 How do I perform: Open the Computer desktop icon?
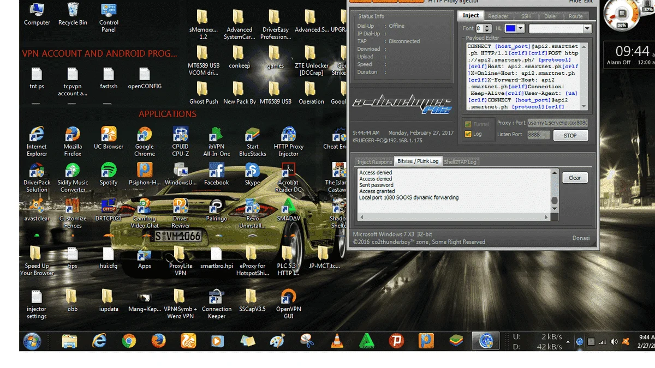point(37,14)
